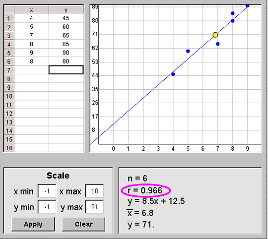
Task: Select the empty y cell in row 7
Action: pos(66,70)
